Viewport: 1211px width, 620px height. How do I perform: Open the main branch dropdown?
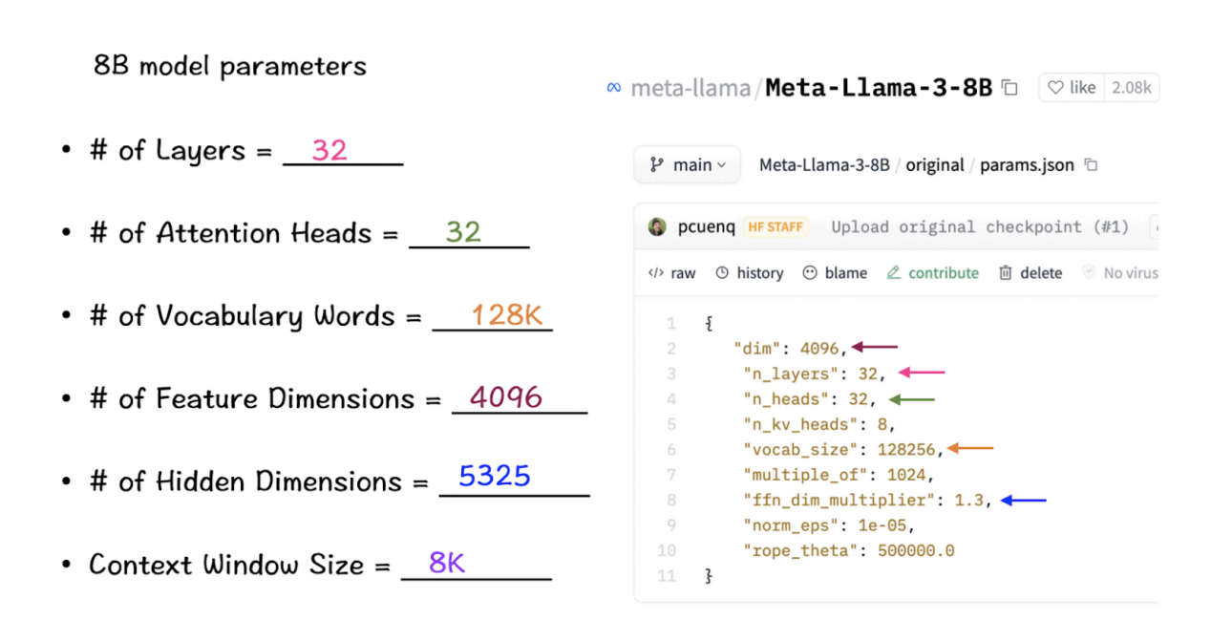(x=688, y=164)
